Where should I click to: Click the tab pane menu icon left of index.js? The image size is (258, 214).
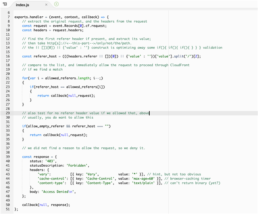(5, 4)
